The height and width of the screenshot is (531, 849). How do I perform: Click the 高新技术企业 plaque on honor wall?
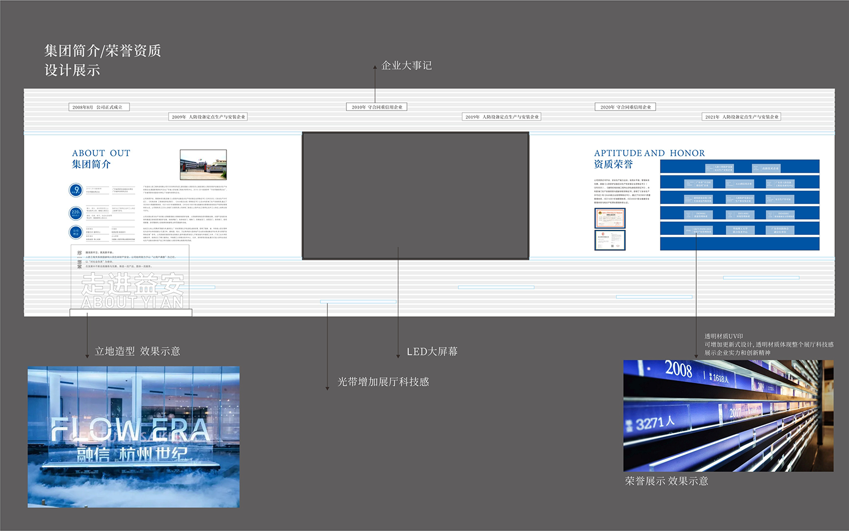pyautogui.click(x=766, y=168)
